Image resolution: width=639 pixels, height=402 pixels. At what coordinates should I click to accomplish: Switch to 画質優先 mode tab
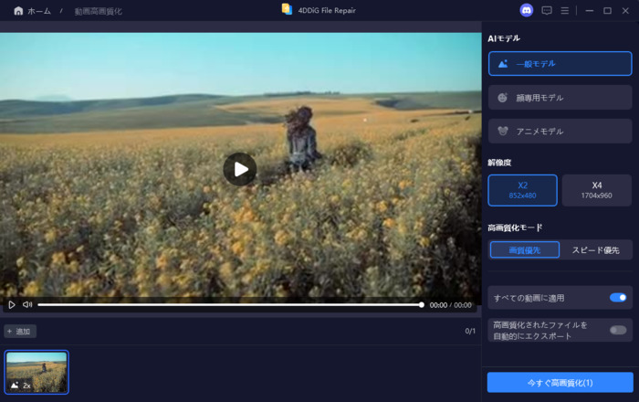click(524, 249)
